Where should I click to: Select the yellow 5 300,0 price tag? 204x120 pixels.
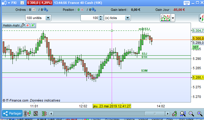click(x=198, y=38)
